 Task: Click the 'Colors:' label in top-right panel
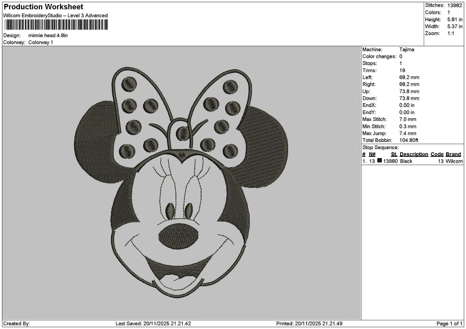click(433, 13)
